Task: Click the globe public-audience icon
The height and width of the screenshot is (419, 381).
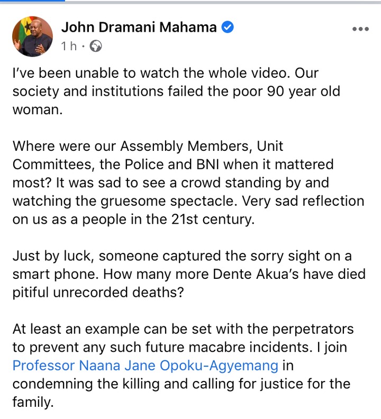Action: coord(95,46)
